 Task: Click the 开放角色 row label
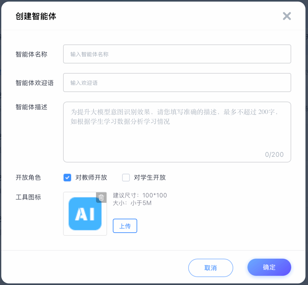28,177
